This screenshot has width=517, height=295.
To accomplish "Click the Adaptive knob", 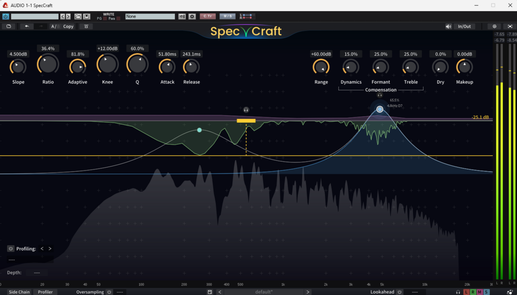I will pyautogui.click(x=77, y=67).
